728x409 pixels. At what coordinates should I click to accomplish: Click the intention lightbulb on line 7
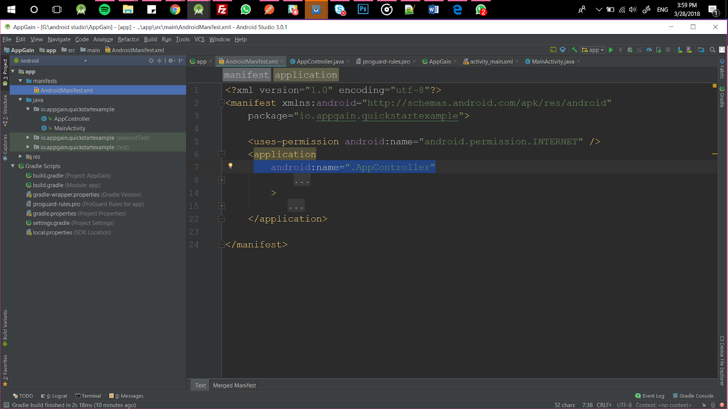(230, 166)
